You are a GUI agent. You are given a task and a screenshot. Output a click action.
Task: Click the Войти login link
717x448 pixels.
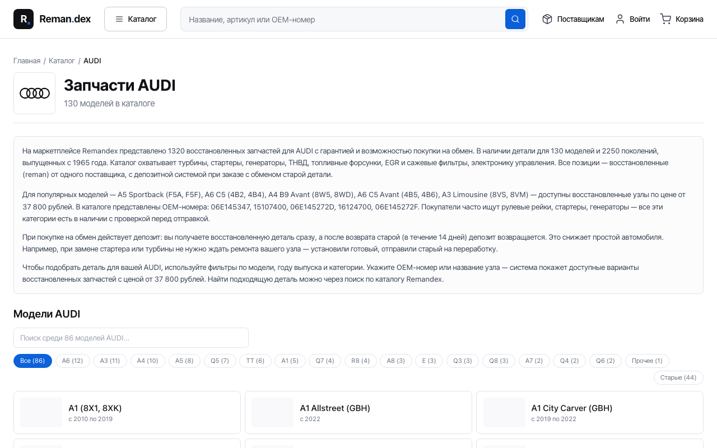pyautogui.click(x=632, y=19)
